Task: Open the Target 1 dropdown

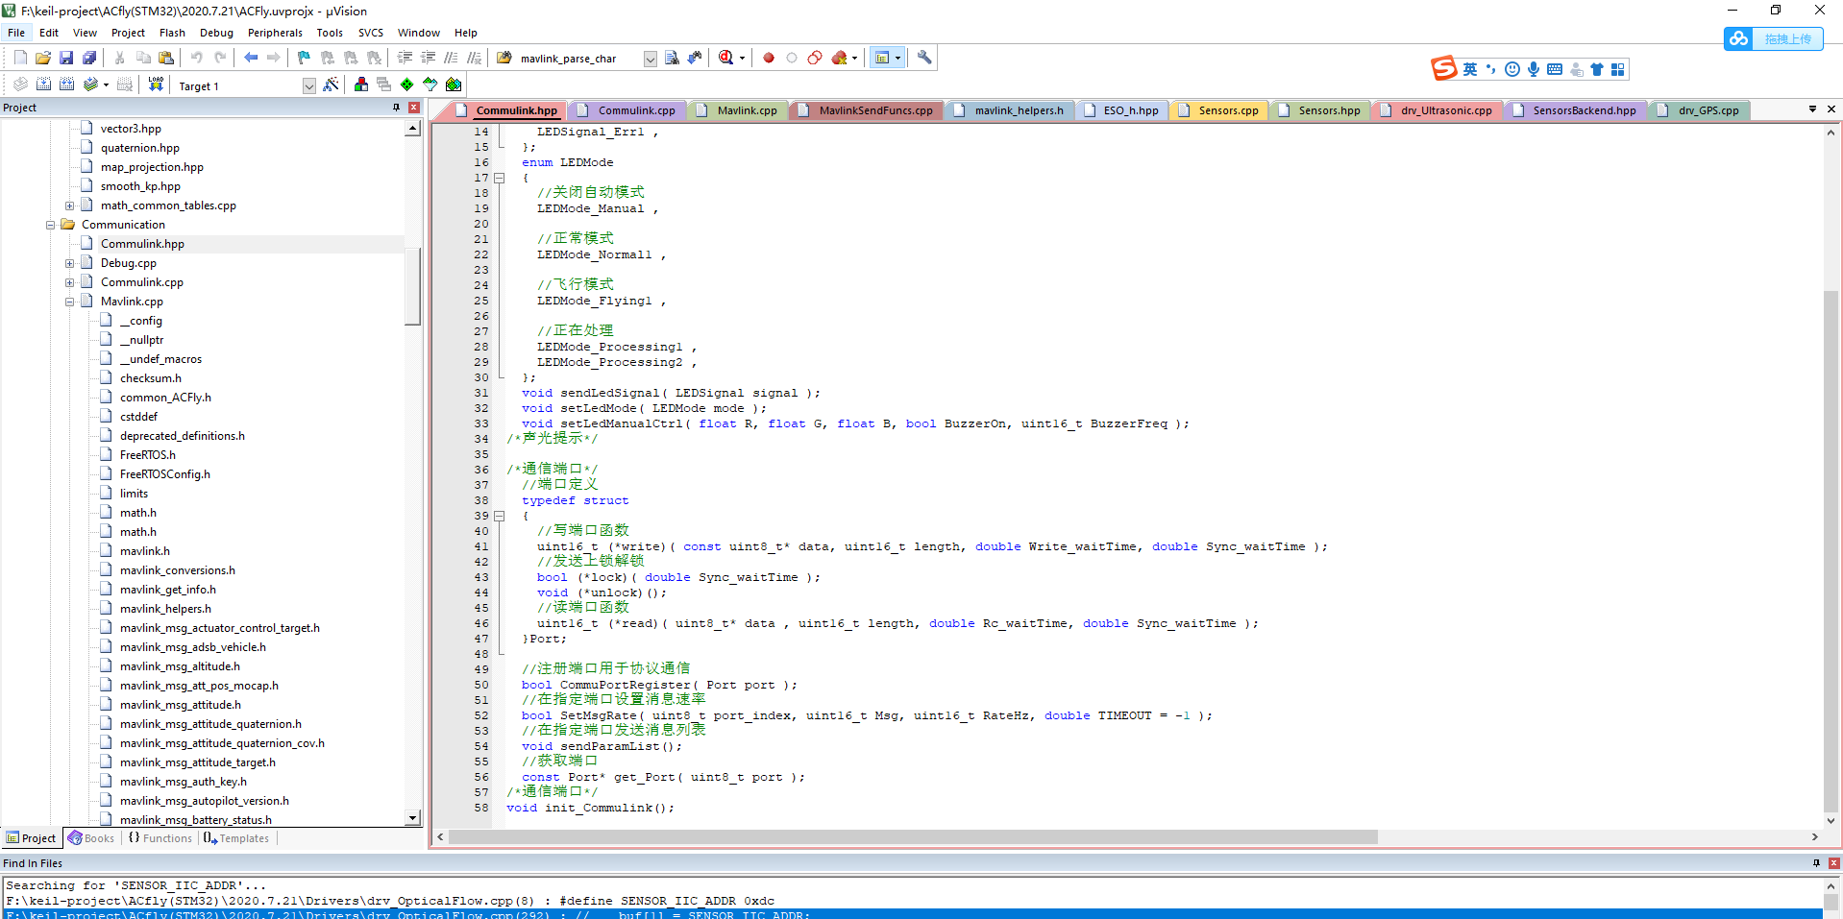Action: pos(308,85)
